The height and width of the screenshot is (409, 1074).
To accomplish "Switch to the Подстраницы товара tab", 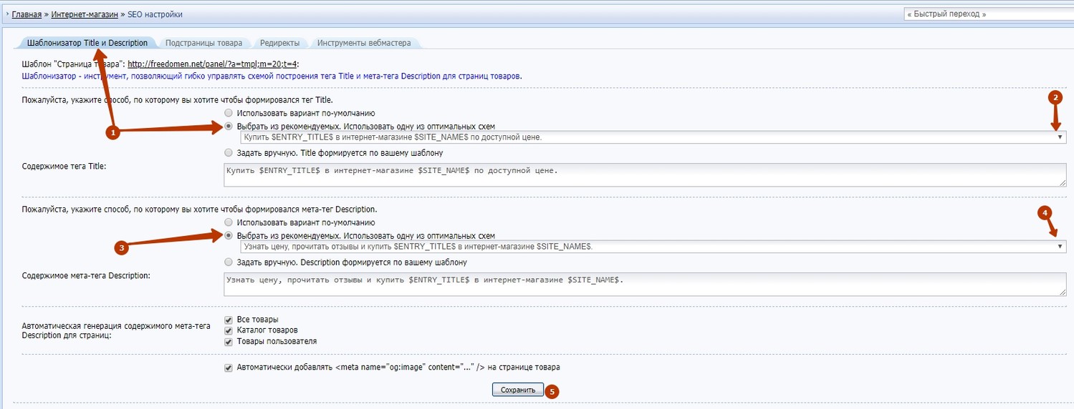I will click(203, 43).
